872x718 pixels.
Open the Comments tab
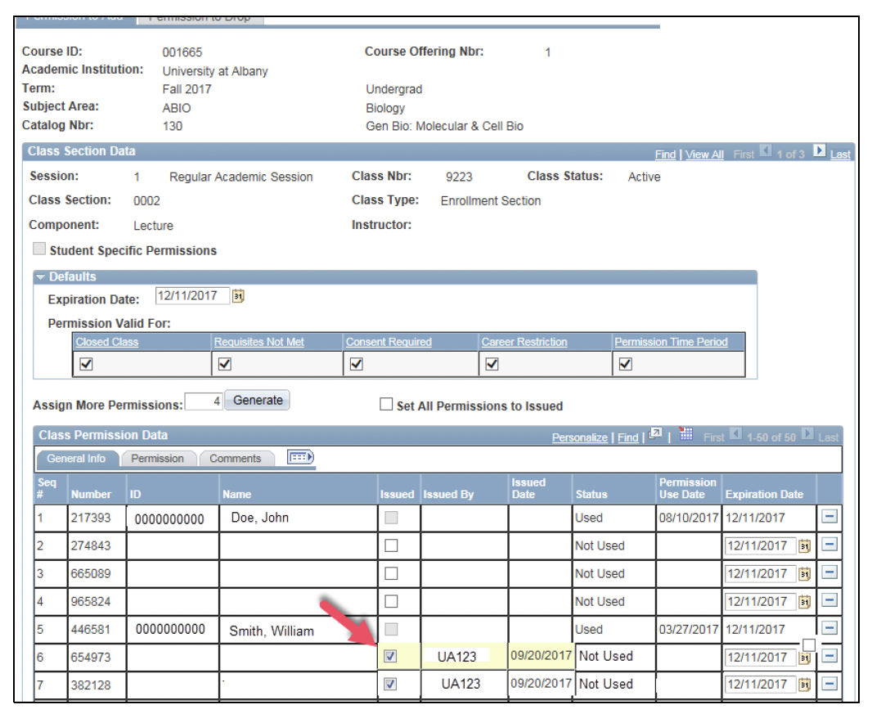[x=235, y=459]
